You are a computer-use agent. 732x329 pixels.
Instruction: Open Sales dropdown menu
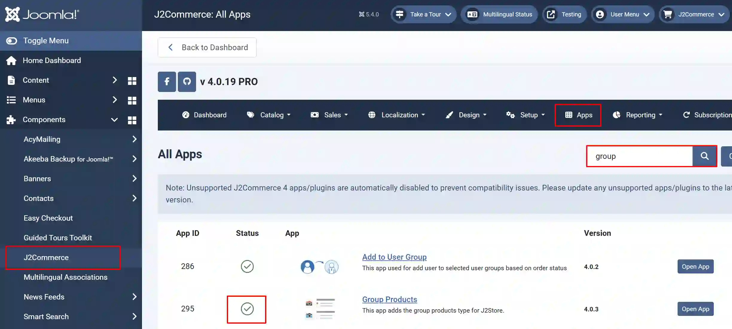click(329, 115)
